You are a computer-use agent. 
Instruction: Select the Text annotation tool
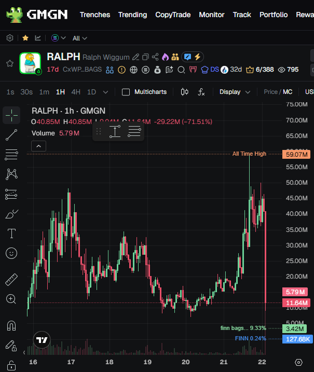point(11,233)
